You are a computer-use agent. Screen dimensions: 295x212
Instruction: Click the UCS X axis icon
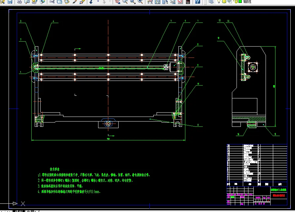coord(23,203)
